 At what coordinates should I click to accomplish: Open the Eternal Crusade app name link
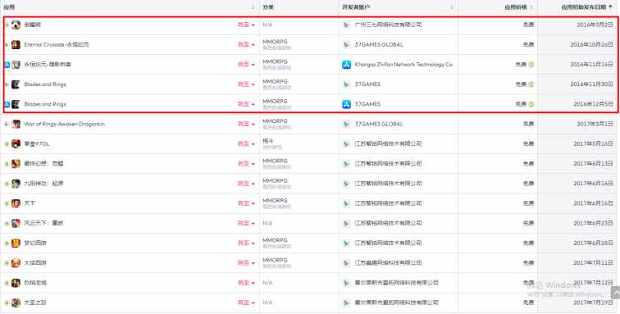click(x=57, y=45)
